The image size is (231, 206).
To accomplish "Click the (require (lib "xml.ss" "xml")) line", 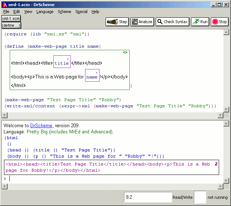I will pos(47,34).
